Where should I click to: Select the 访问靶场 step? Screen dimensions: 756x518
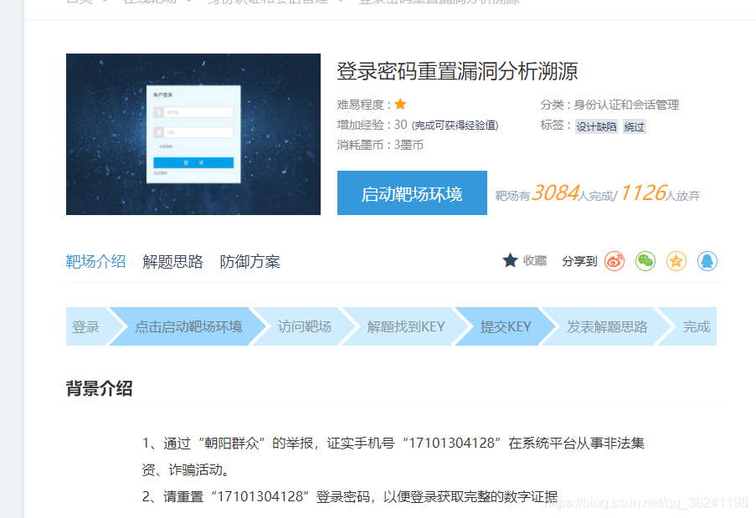pyautogui.click(x=304, y=326)
